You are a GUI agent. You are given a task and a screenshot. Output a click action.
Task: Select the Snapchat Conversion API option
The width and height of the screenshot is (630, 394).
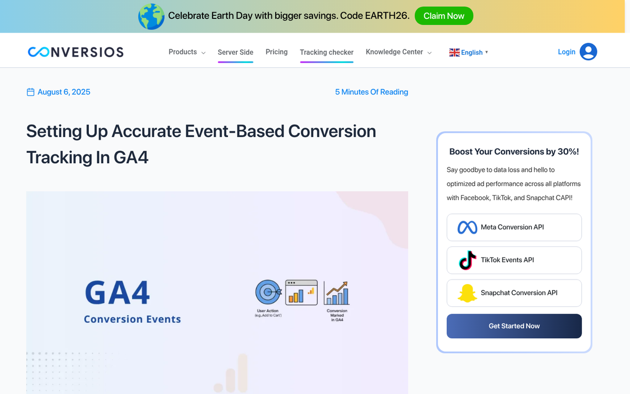(514, 293)
